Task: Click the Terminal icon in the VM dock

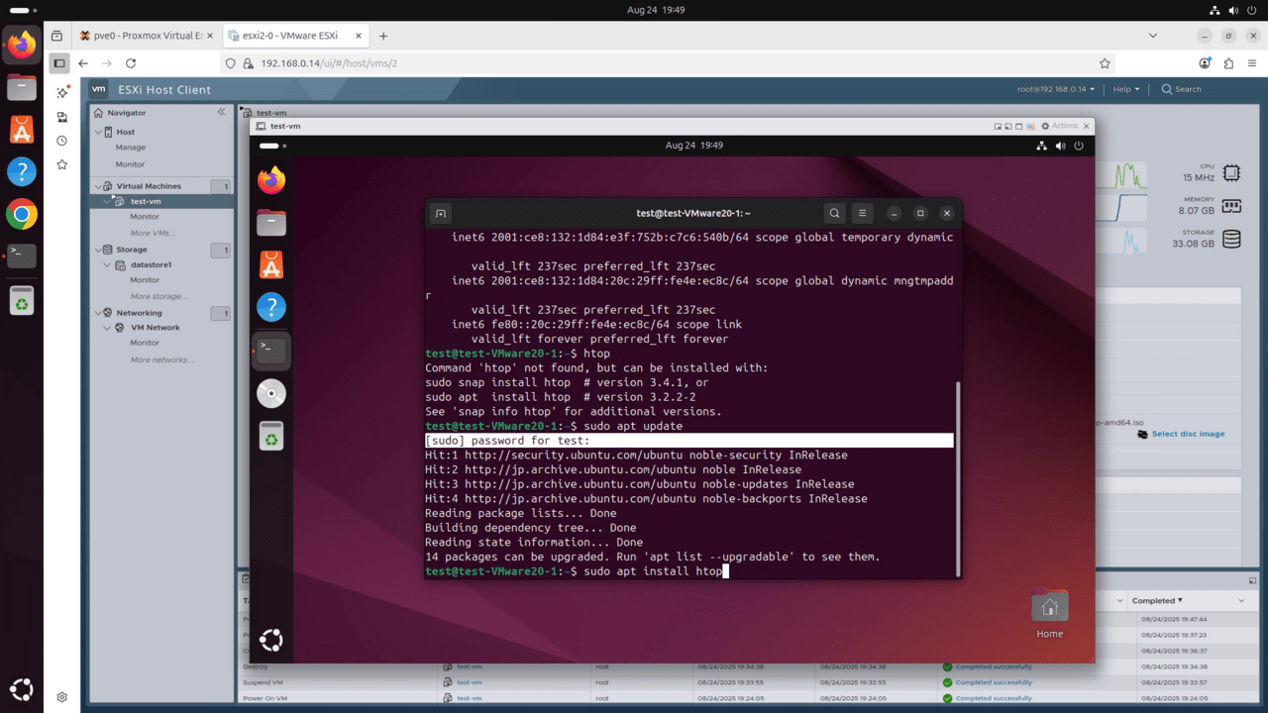Action: pos(271,350)
